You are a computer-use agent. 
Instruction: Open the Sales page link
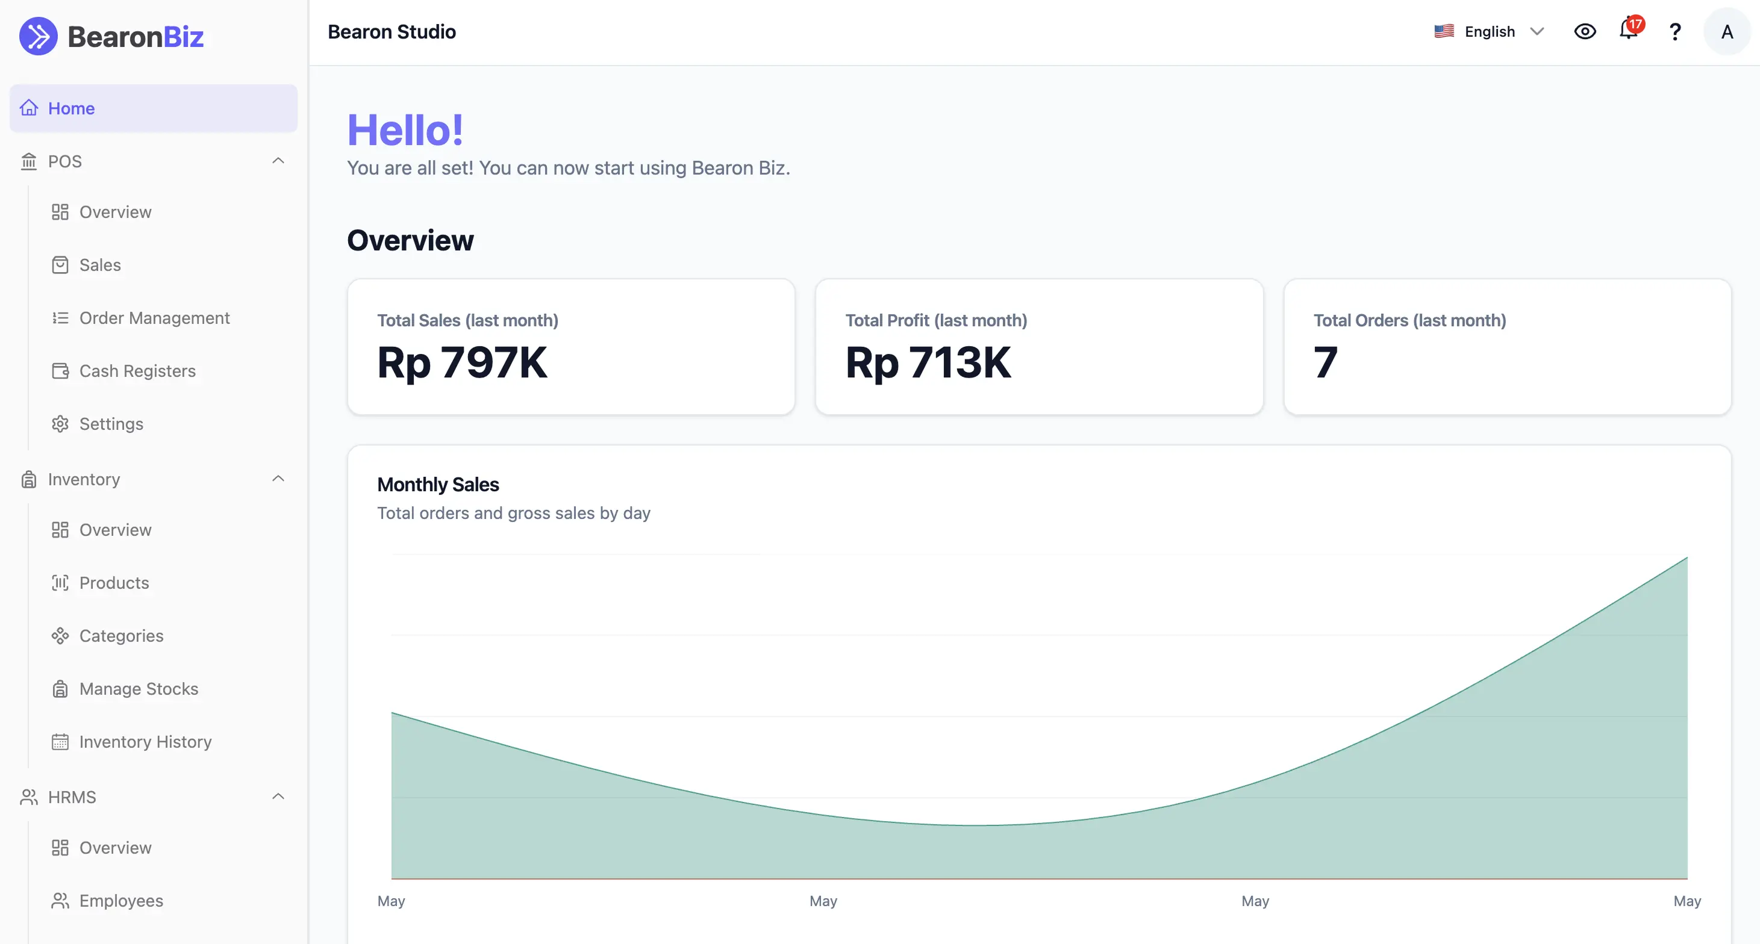(100, 265)
